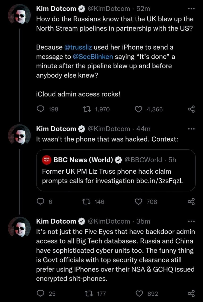
Task: Retweet the tweet with 146 retweets
Action: [x=86, y=202]
